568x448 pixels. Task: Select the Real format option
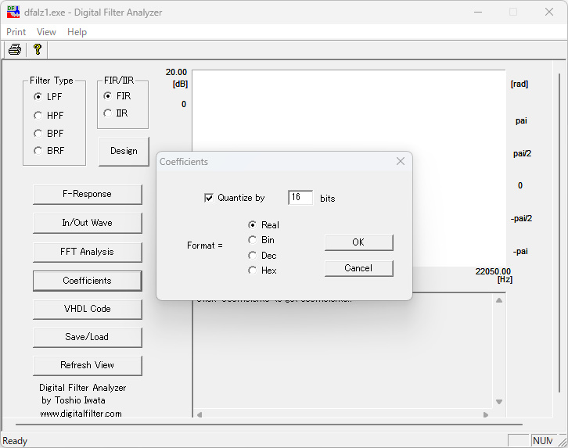click(x=252, y=225)
